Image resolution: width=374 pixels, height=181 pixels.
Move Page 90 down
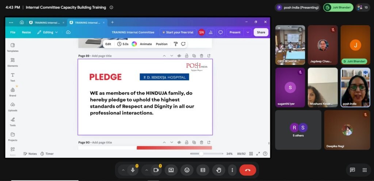pyautogui.click(x=172, y=142)
